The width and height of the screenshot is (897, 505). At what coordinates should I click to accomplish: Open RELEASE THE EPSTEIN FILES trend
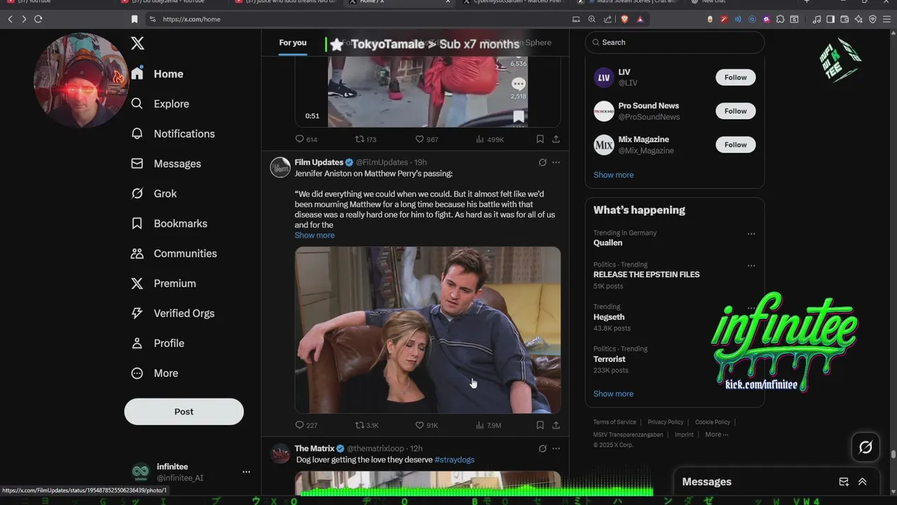646,274
